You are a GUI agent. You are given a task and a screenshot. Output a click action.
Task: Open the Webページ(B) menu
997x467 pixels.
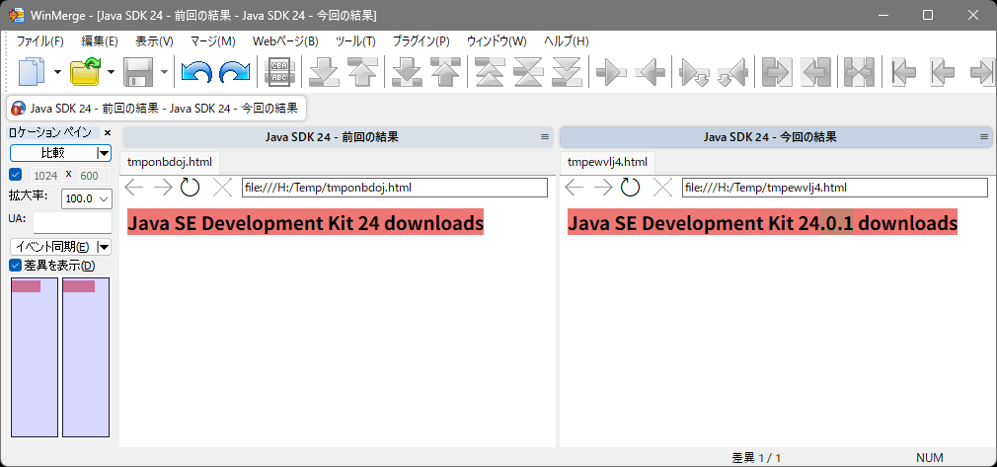(285, 41)
